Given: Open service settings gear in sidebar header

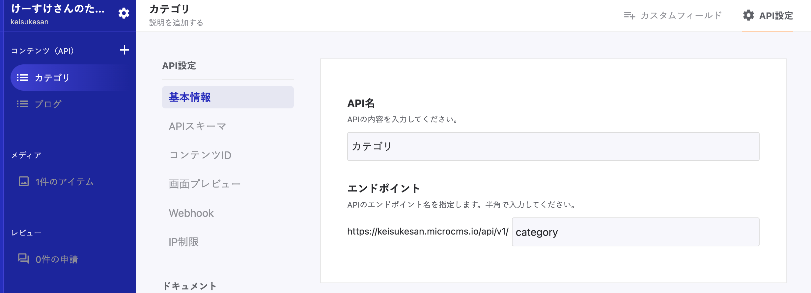Looking at the screenshot, I should pos(124,13).
